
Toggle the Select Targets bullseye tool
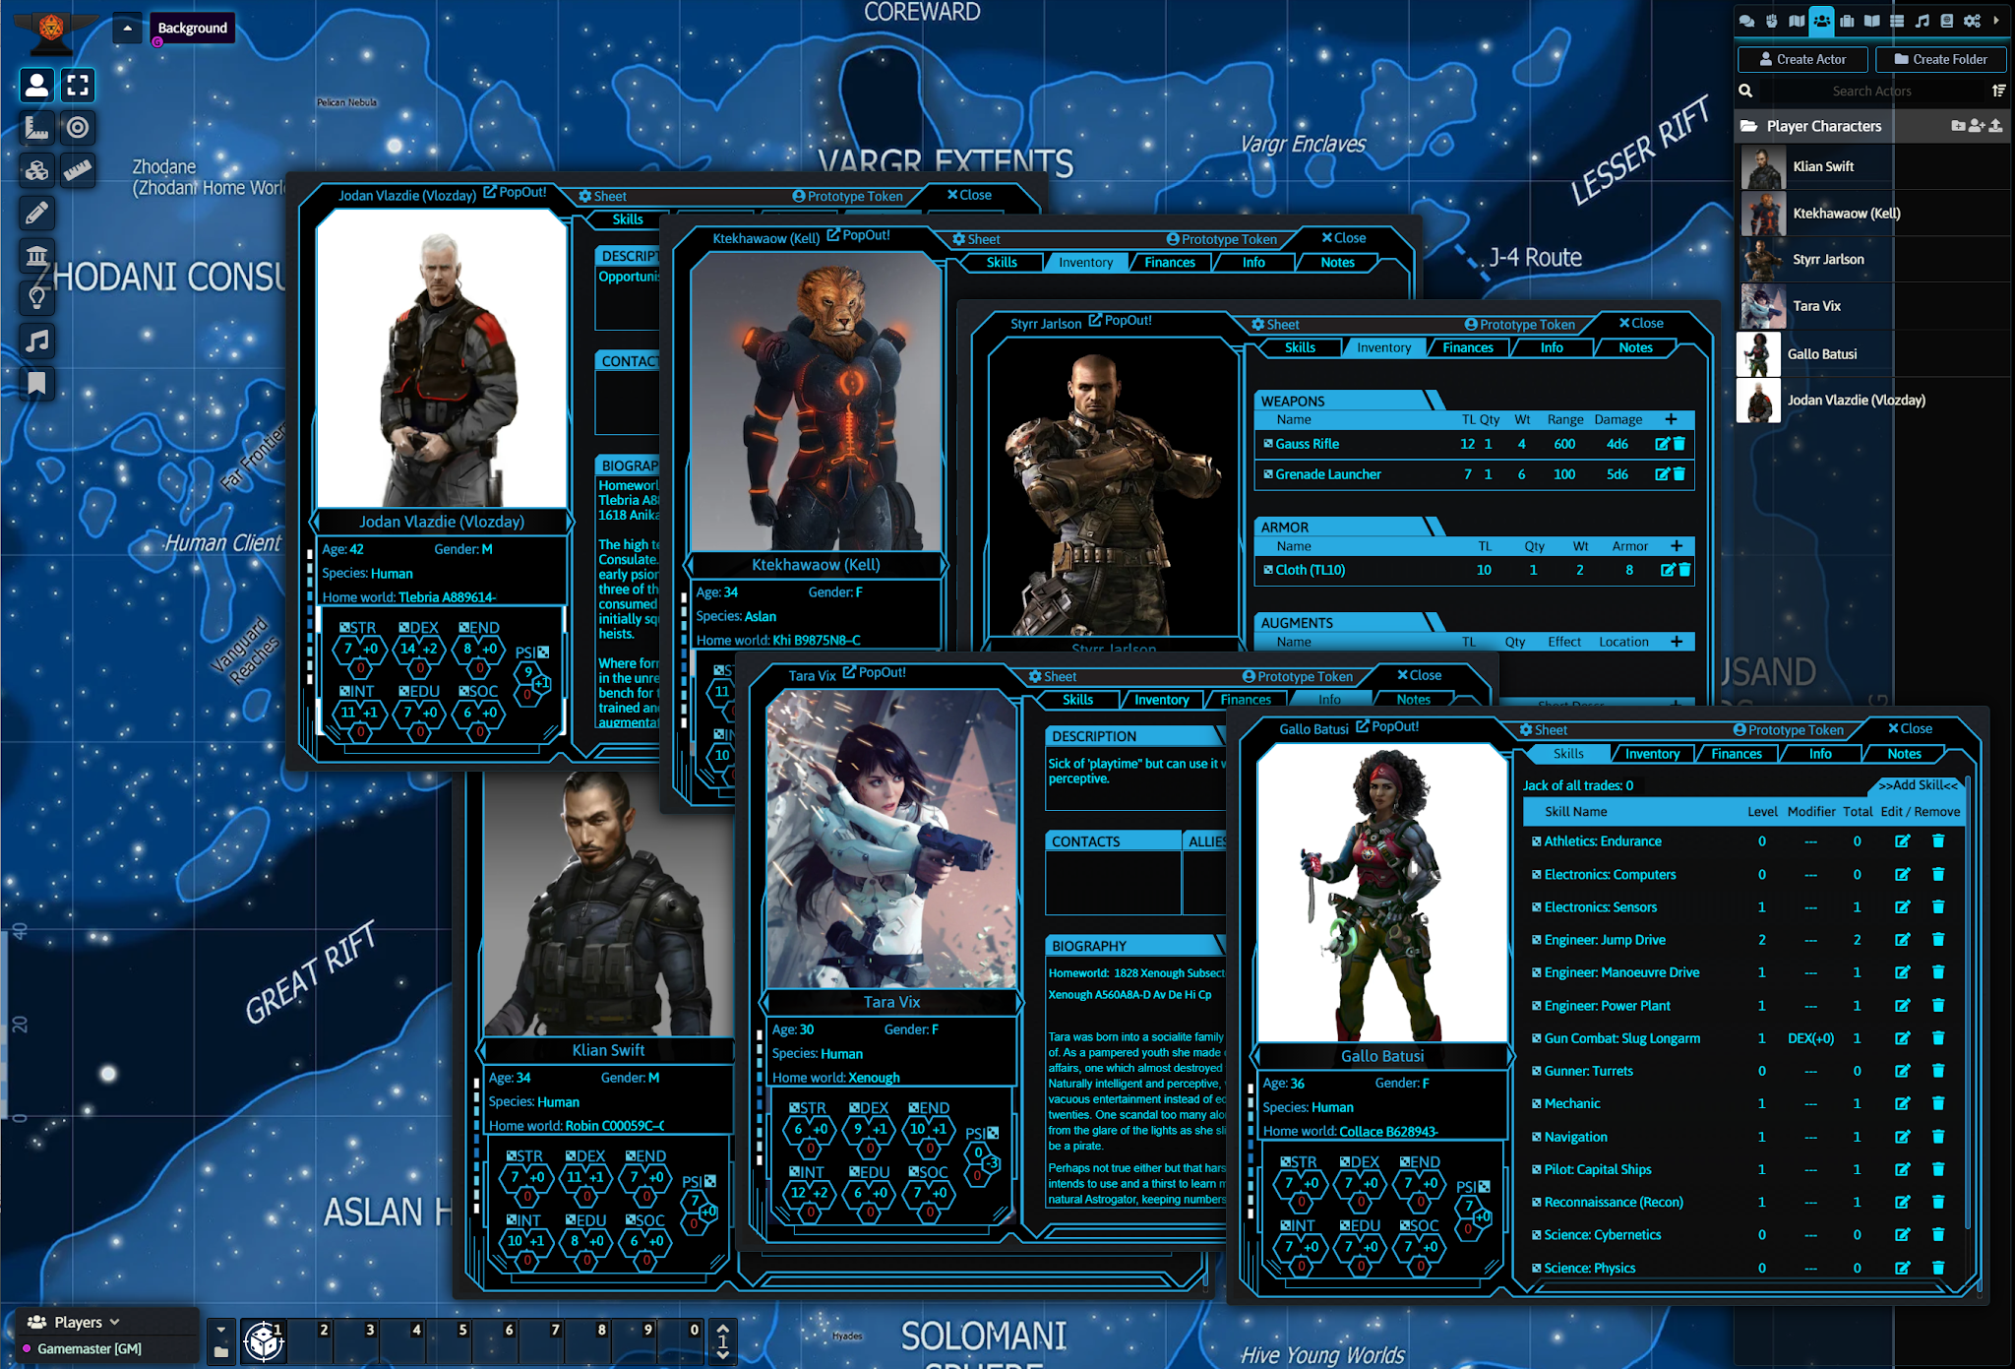point(78,127)
